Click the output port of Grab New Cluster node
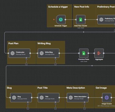This screenshot has height=112, width=115. coord(85,20)
